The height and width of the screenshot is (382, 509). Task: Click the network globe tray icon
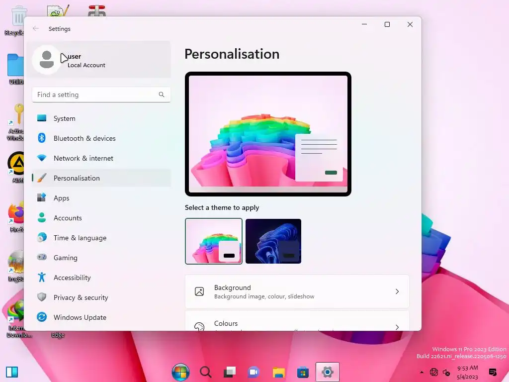click(x=434, y=372)
